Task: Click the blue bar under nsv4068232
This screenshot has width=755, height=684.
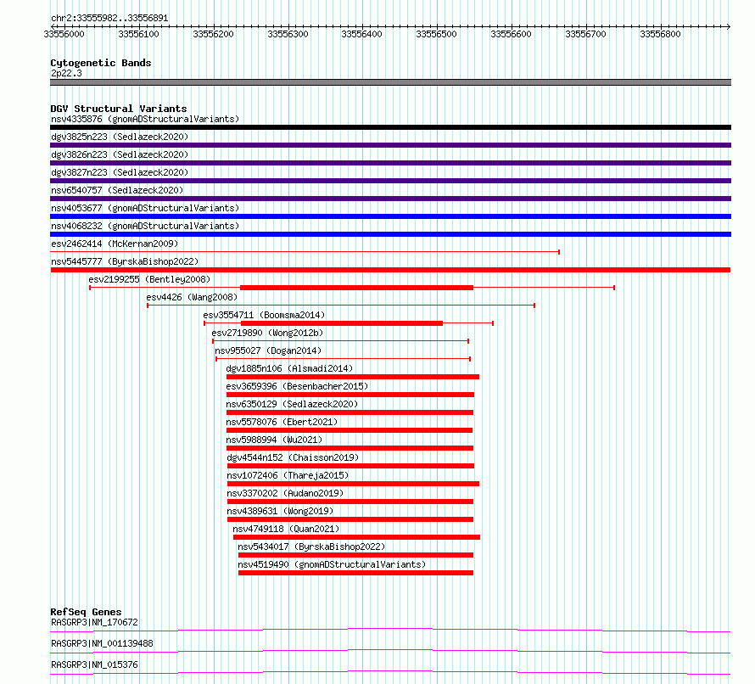Action: [x=390, y=234]
